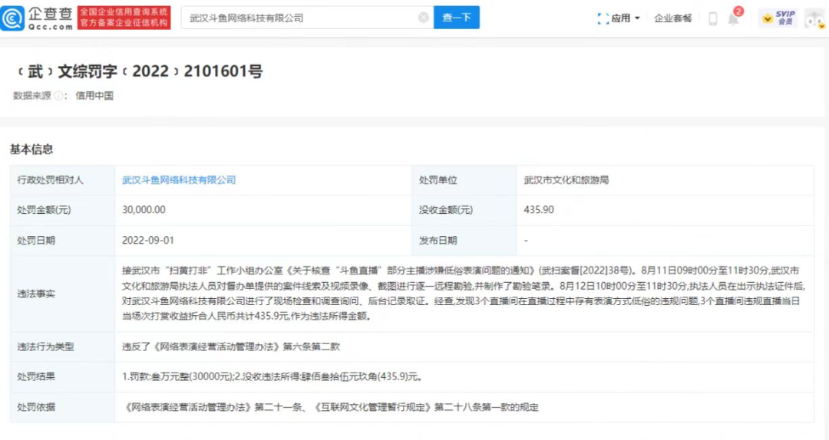Select the 处罚金额(元) label cell
This screenshot has width=829, height=440.
click(62, 210)
